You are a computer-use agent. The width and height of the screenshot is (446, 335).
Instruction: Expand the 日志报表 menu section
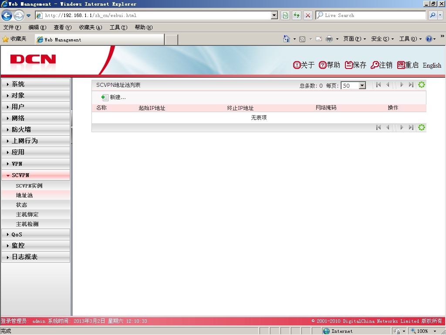36,257
